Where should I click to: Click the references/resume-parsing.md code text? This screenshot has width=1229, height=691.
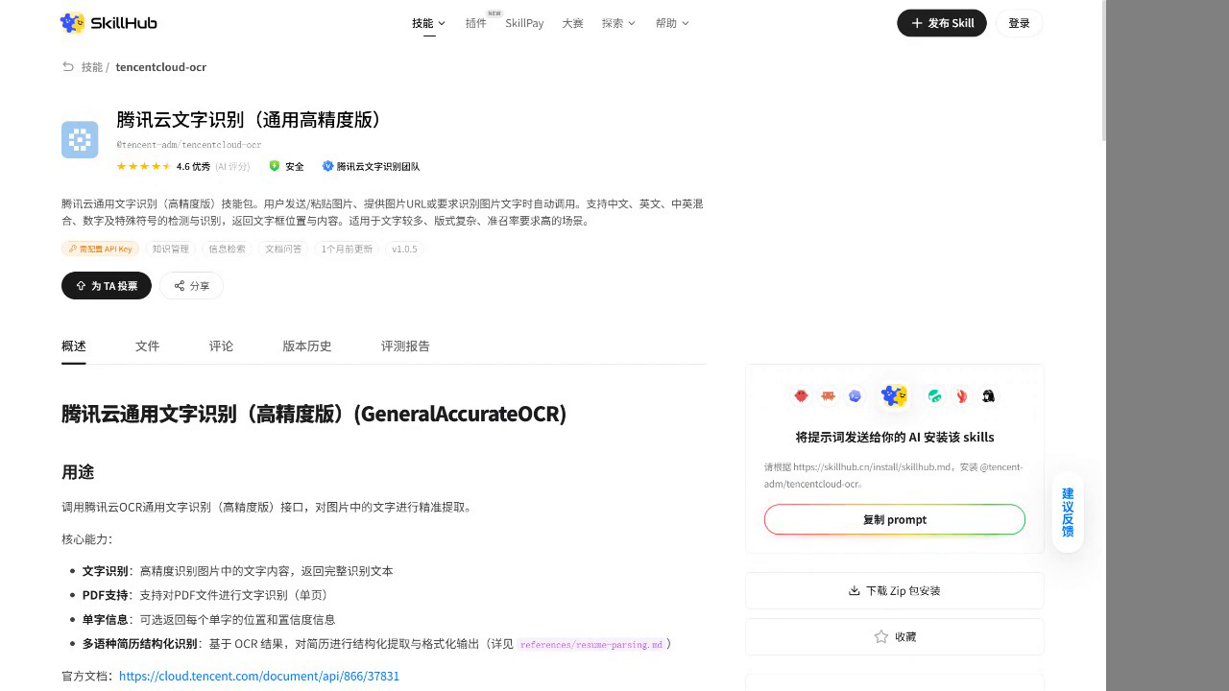[590, 644]
